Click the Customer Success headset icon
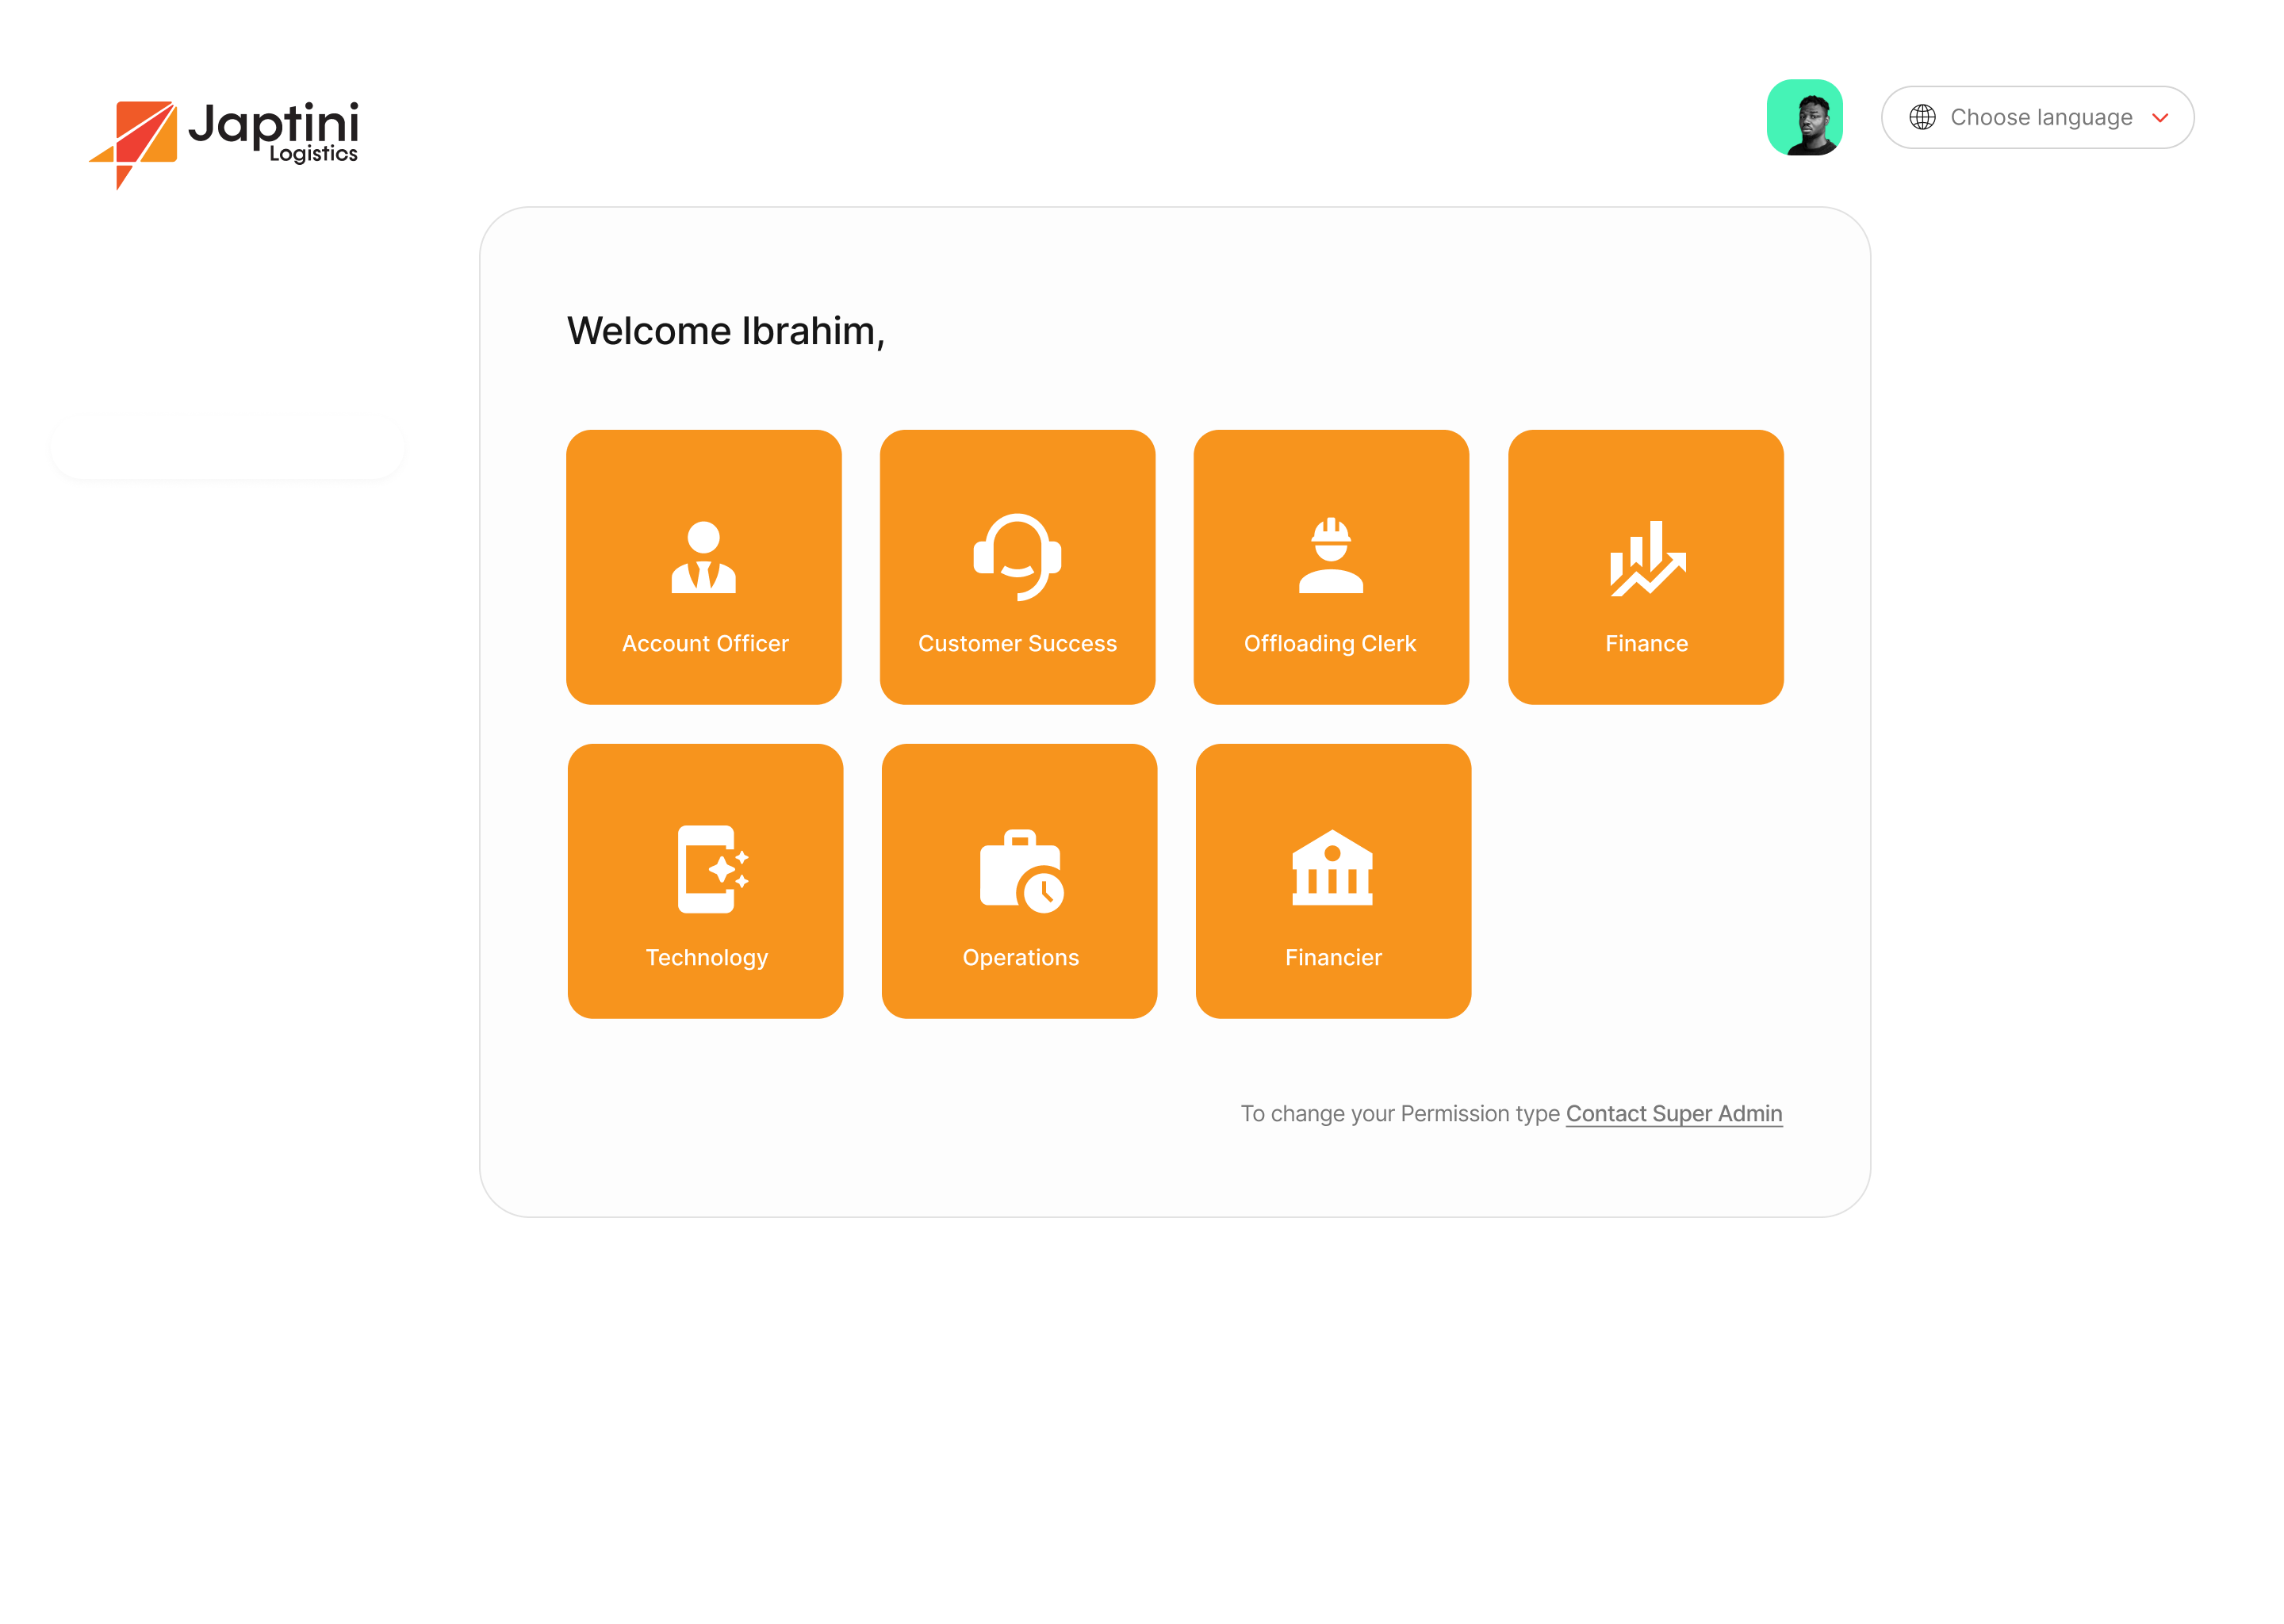 1017,557
